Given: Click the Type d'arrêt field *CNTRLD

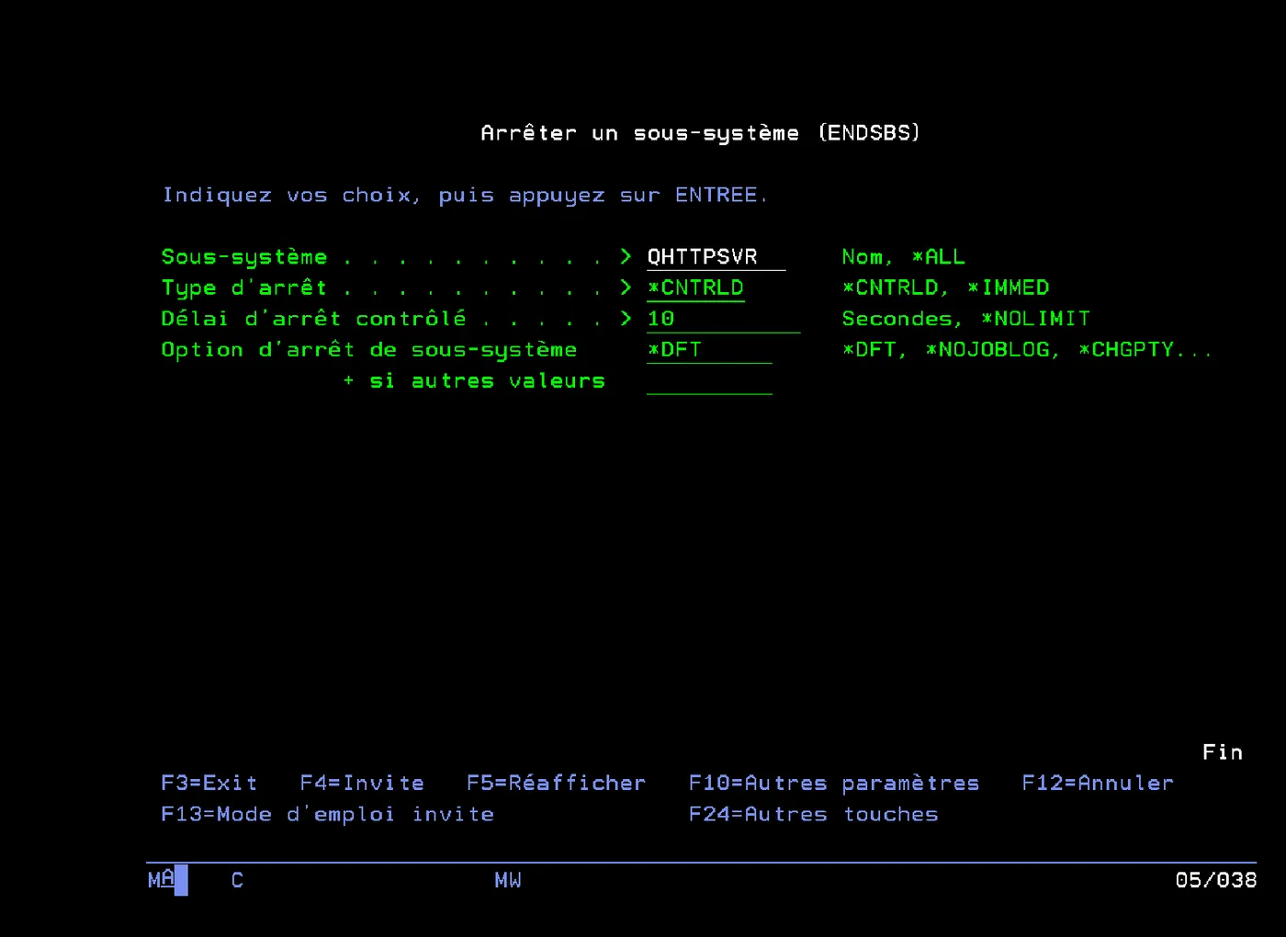Looking at the screenshot, I should [x=695, y=288].
